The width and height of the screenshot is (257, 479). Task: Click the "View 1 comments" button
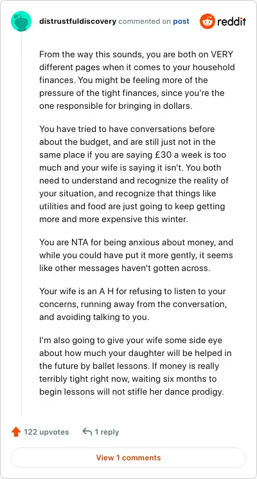point(128,458)
